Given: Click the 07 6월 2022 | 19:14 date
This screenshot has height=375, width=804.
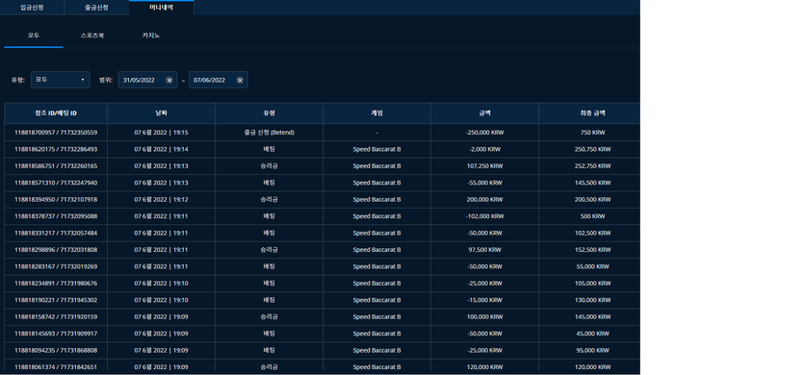Looking at the screenshot, I should pos(161,150).
